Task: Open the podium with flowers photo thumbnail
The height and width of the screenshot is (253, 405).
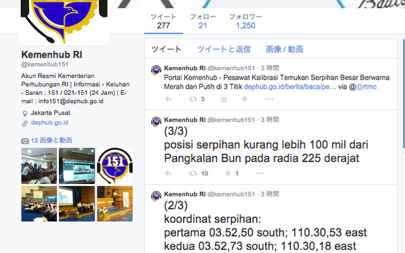Action: click(x=115, y=204)
